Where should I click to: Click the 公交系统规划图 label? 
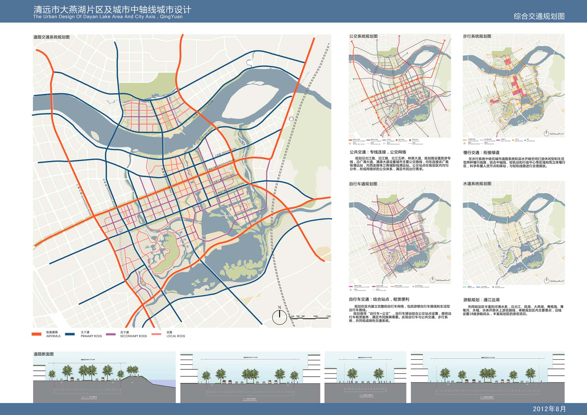coord(363,36)
